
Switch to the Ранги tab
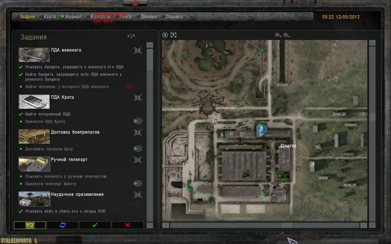(125, 17)
